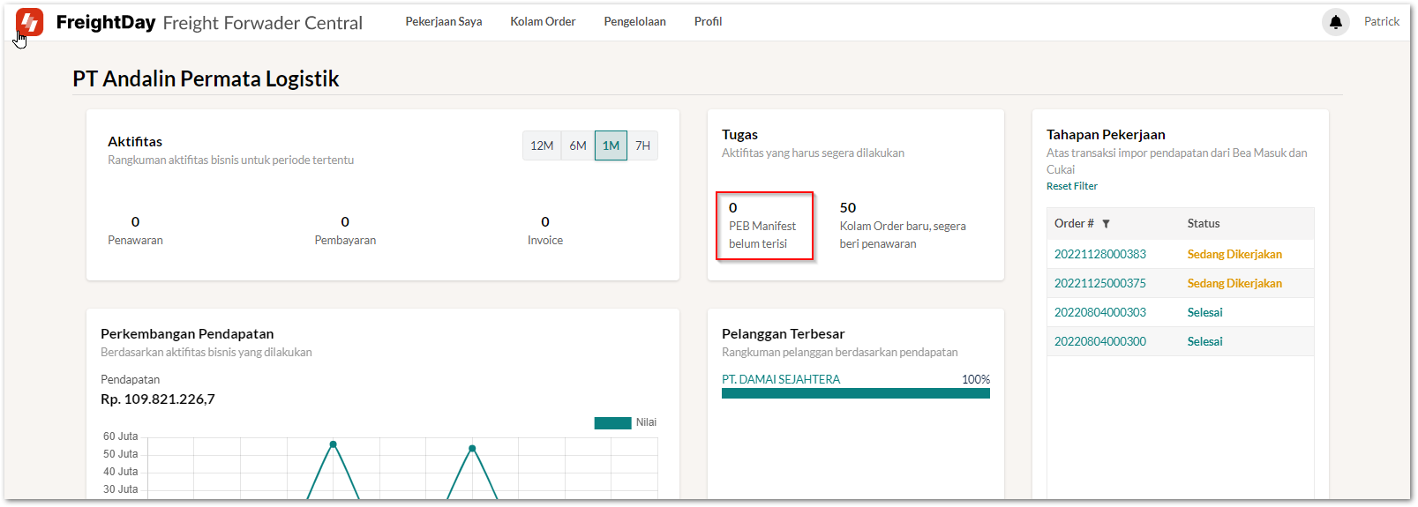Click the Order # filter funnel icon
1418x507 pixels.
[x=1106, y=224]
